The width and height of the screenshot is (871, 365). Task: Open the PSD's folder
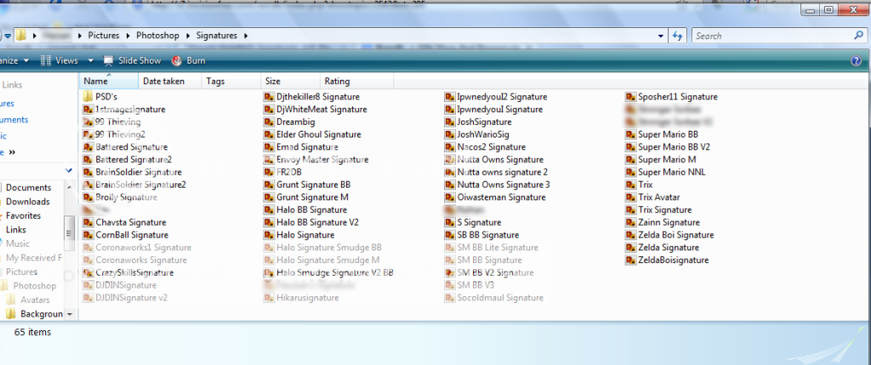coord(105,97)
